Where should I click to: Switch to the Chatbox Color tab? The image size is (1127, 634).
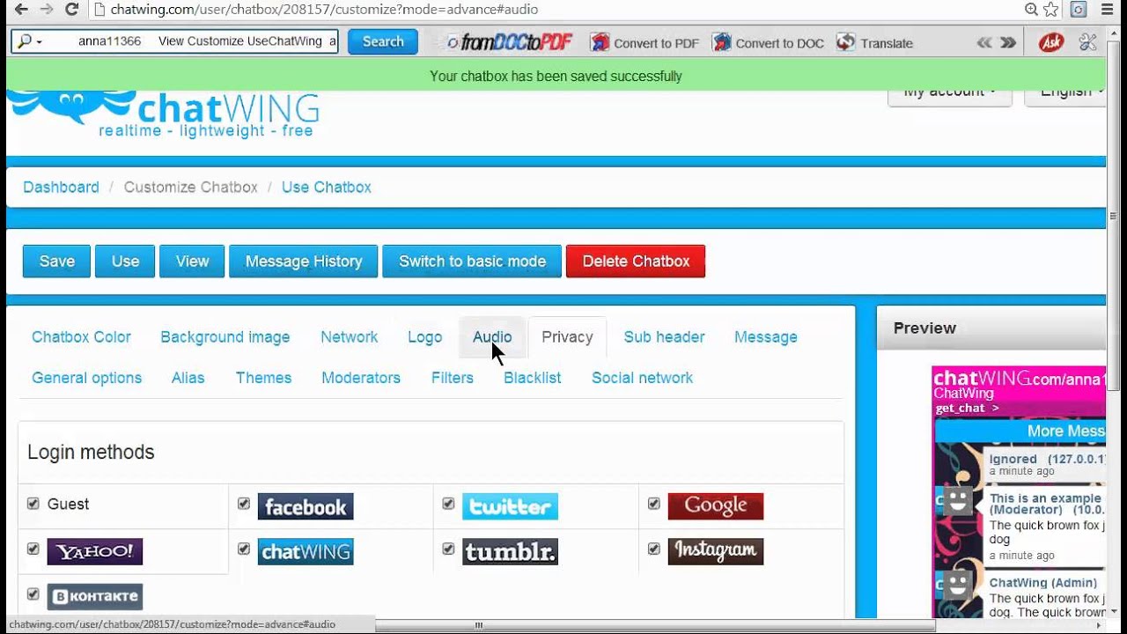click(81, 337)
